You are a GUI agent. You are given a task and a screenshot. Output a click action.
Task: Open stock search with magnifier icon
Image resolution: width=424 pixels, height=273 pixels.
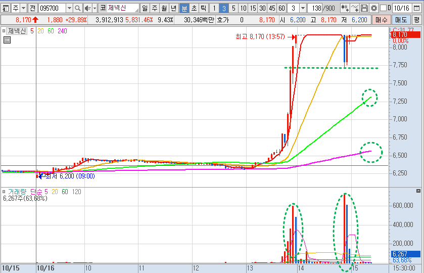[x=78, y=8]
